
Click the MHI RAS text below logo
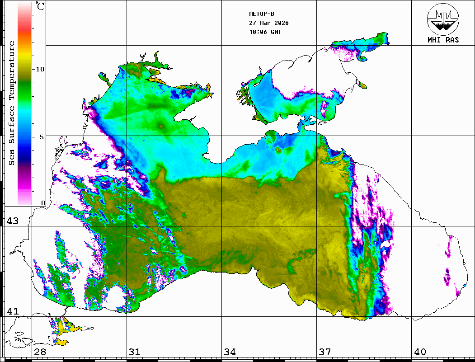click(443, 40)
